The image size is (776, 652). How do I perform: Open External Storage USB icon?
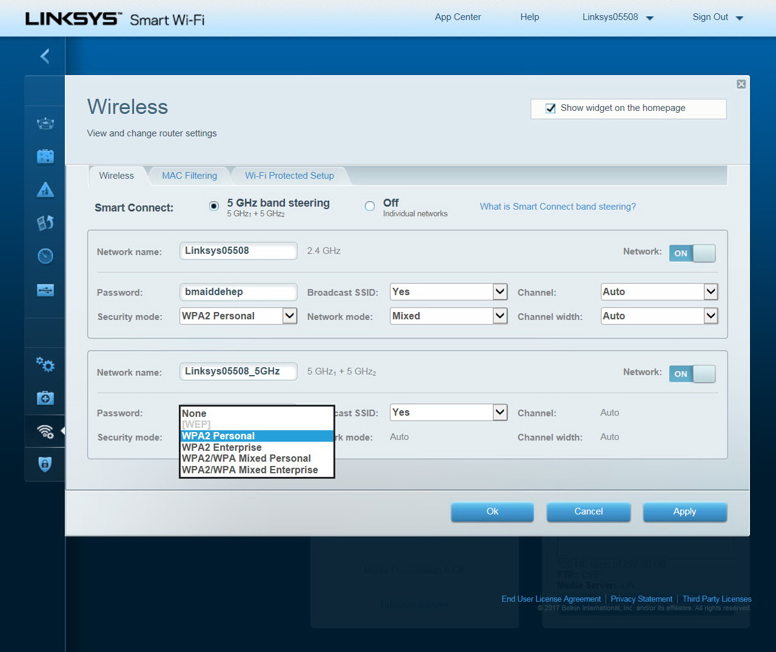tap(45, 290)
